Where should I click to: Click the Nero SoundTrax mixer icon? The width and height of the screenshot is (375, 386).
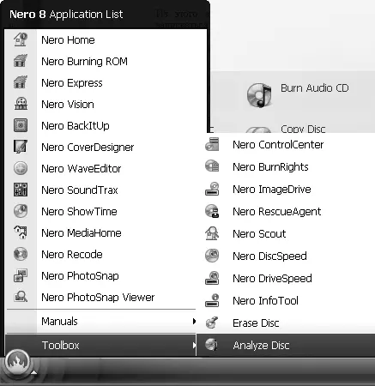coord(21,190)
